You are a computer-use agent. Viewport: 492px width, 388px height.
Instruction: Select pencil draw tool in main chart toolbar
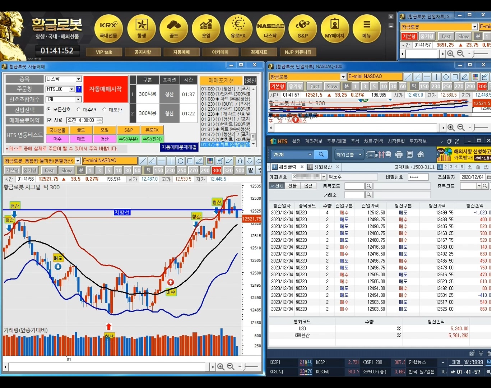199,161
